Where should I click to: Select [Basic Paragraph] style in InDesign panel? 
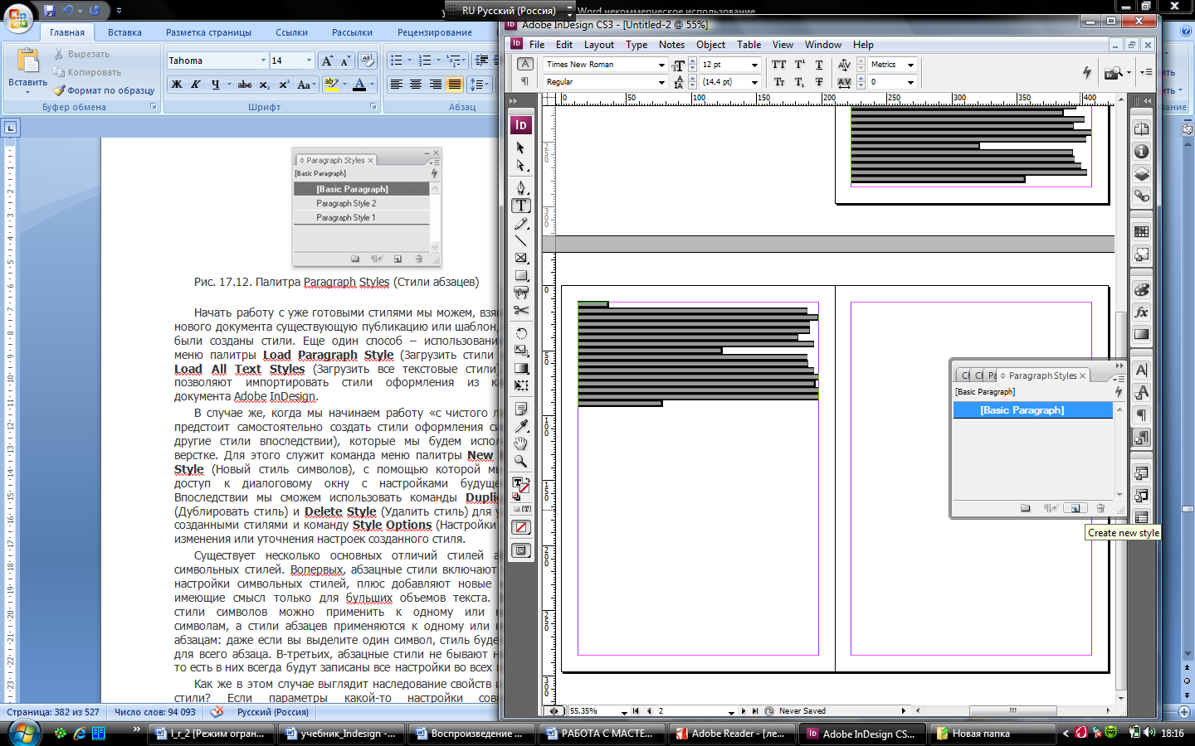[1032, 410]
